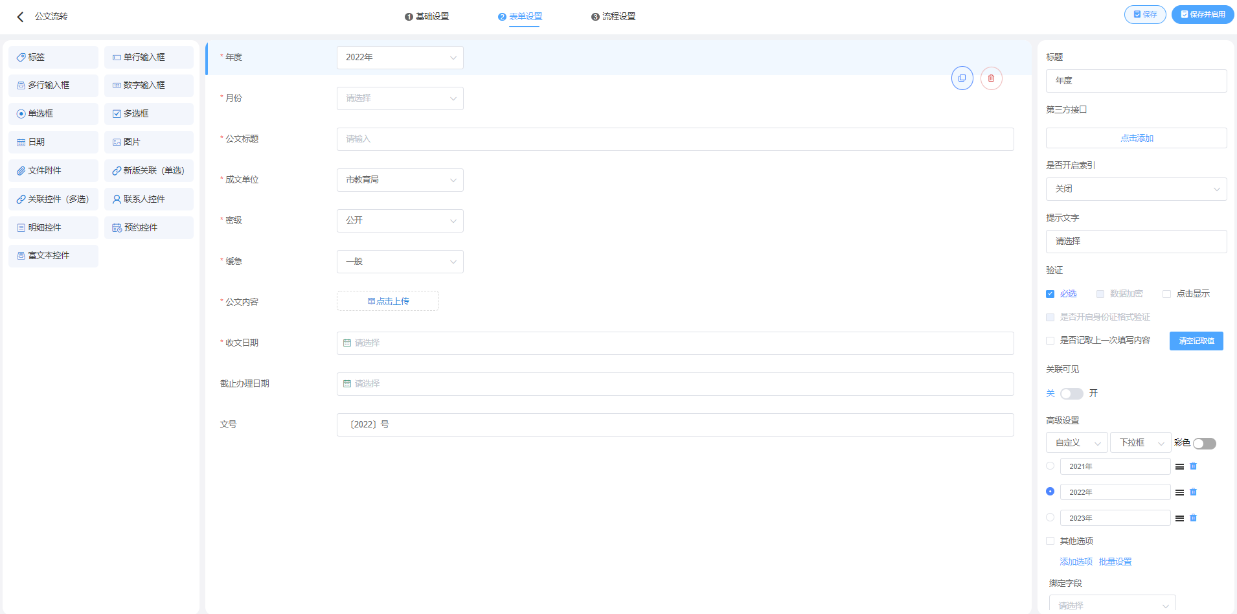This screenshot has width=1237, height=614.
Task: Open the 自定义 advanced settings dropdown
Action: coord(1076,443)
